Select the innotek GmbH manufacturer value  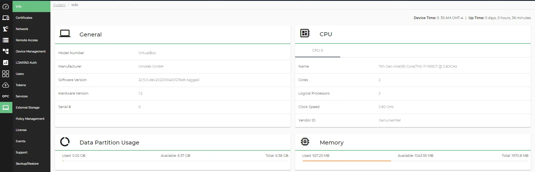click(151, 66)
